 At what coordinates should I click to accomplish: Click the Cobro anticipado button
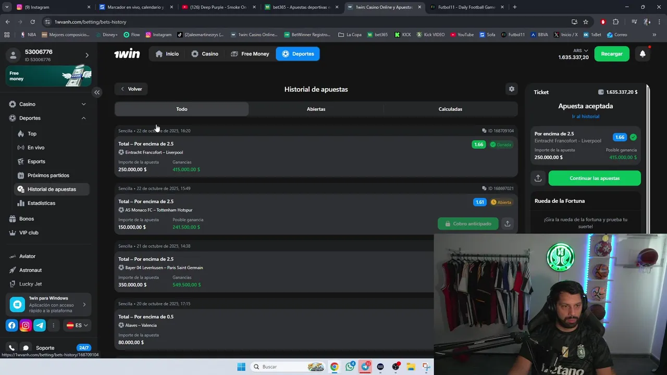click(468, 223)
